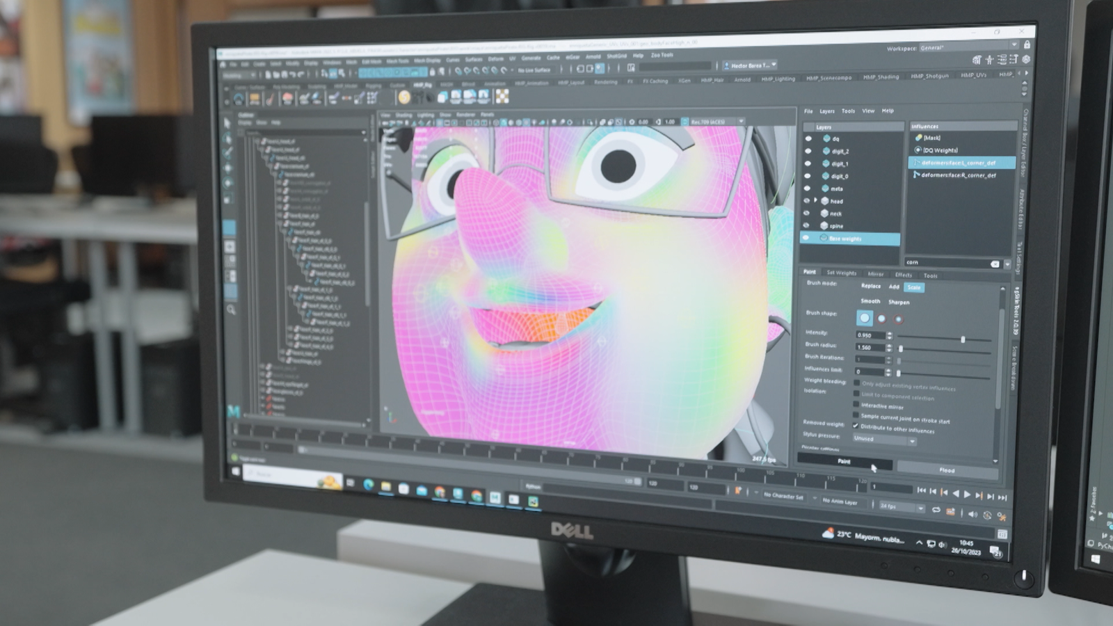Click the checkerboard icon on the shelf
Image resolution: width=1113 pixels, height=626 pixels.
pos(502,97)
